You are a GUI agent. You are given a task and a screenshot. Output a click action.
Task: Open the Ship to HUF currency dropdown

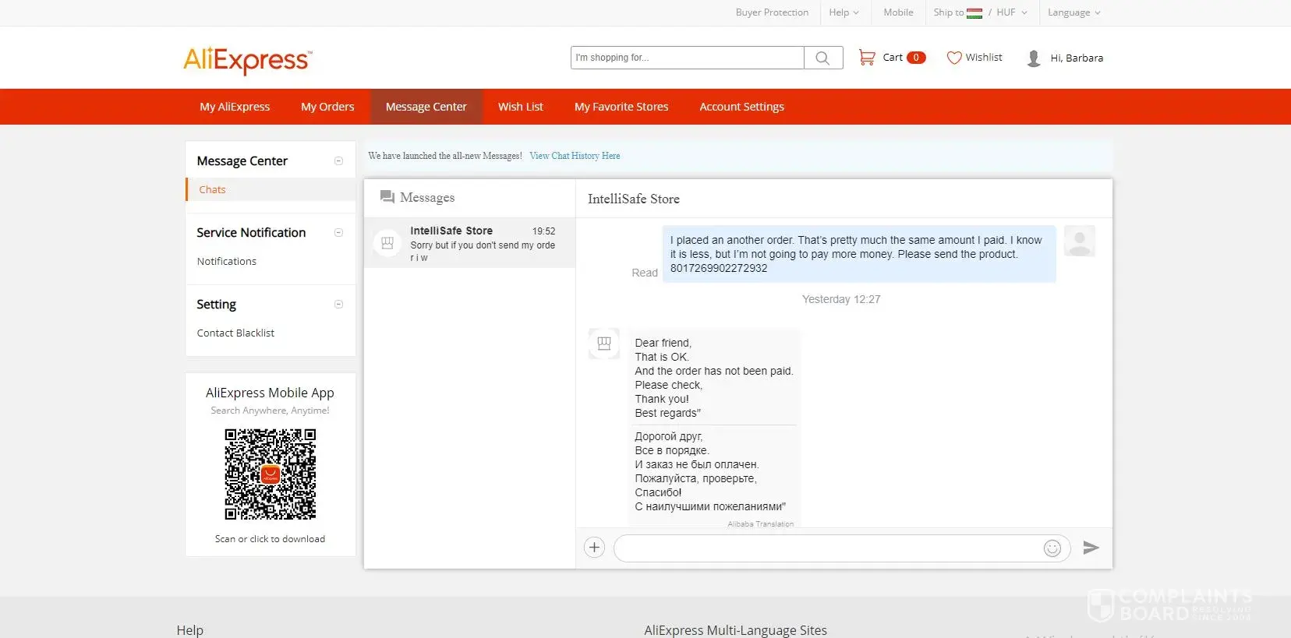(980, 12)
